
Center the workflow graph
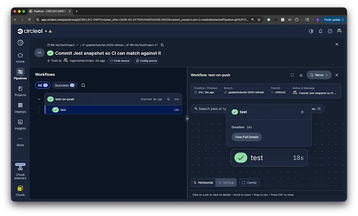[249, 182]
